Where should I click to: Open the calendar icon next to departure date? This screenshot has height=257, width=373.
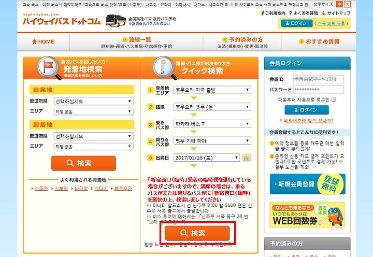(x=246, y=158)
